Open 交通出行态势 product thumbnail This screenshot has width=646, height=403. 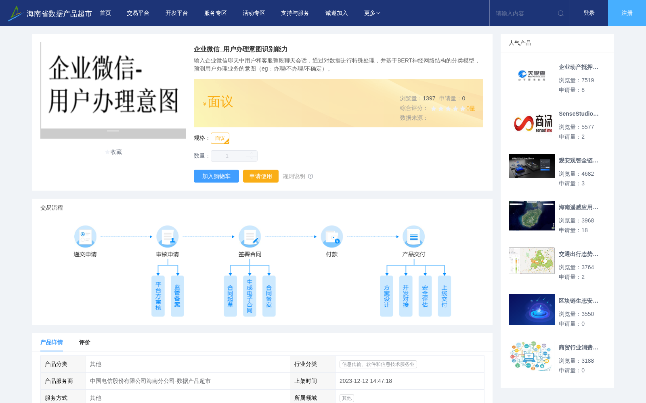(x=532, y=261)
